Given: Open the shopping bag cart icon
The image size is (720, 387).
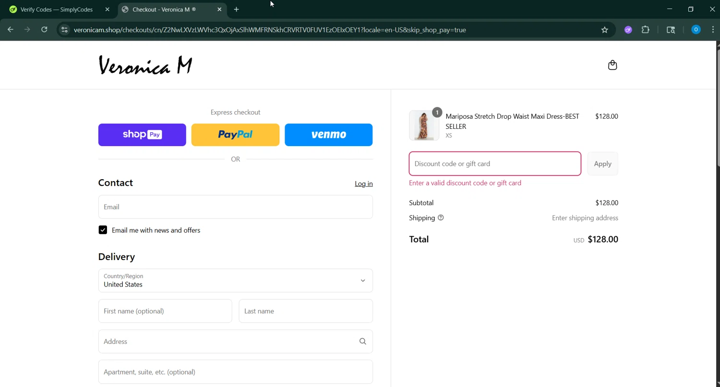Looking at the screenshot, I should pos(612,65).
